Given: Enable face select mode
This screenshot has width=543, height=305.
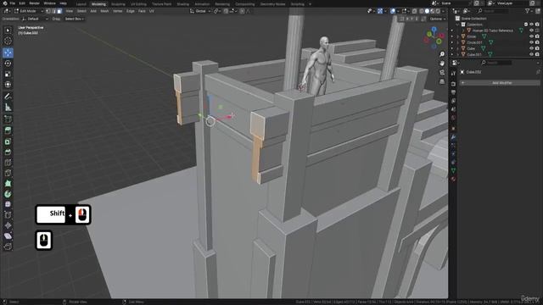Looking at the screenshot, I should (x=59, y=11).
